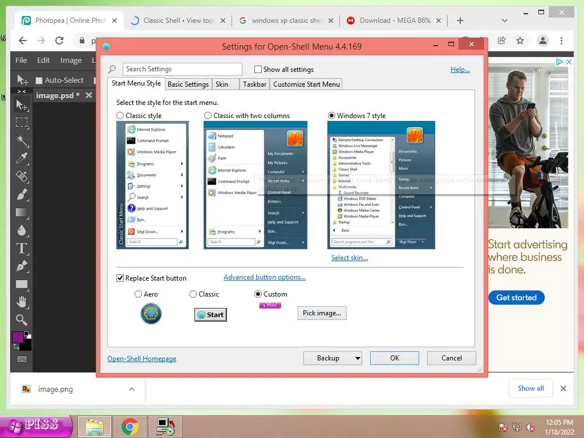Screen dimensions: 584x438
Task: Open Chrome from the taskbar
Action: (129, 427)
